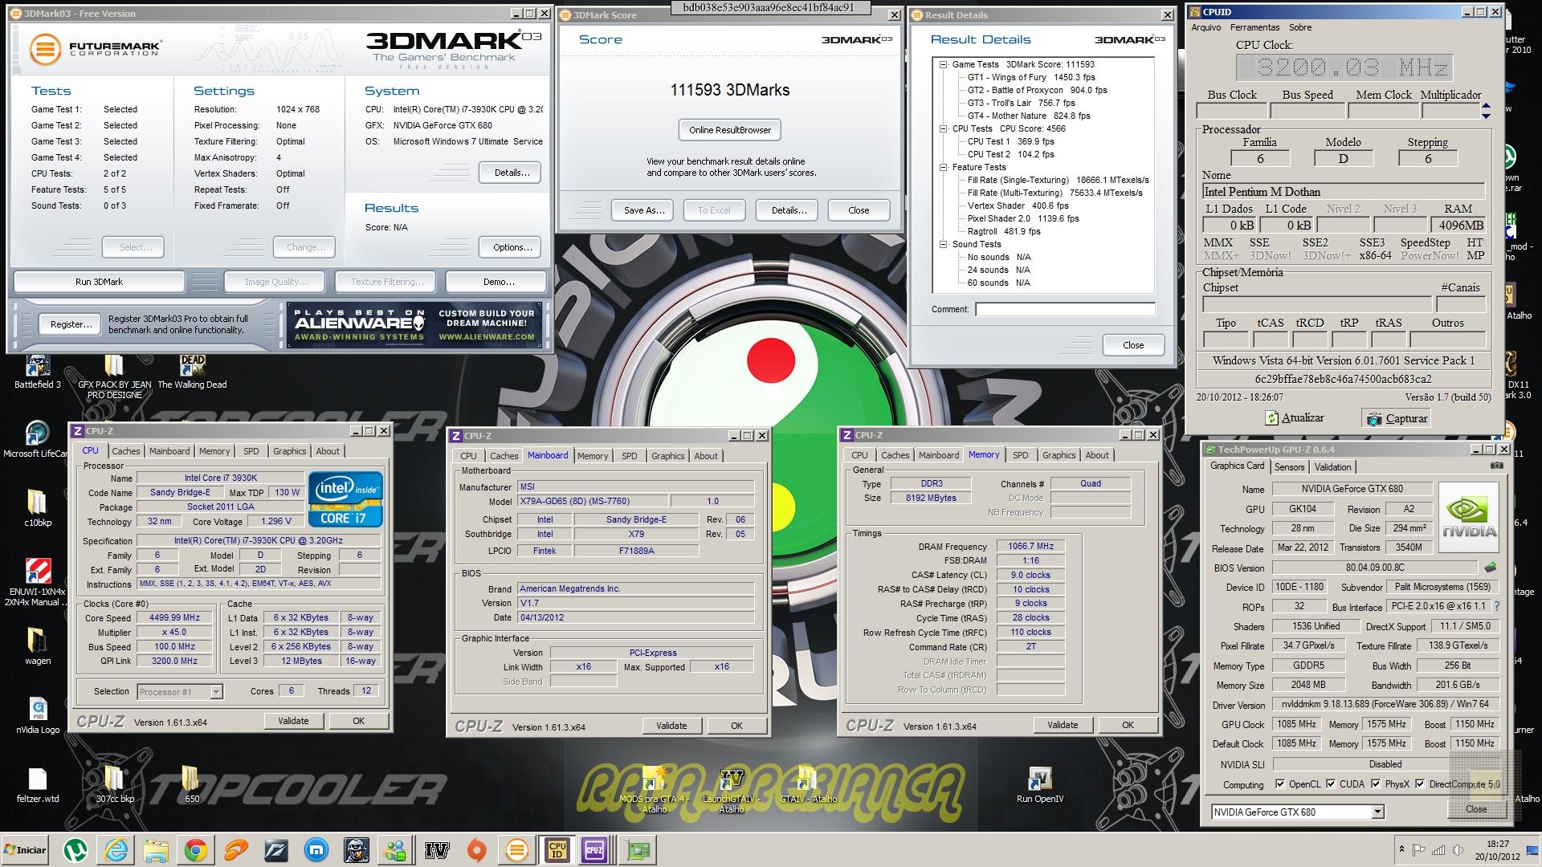The width and height of the screenshot is (1542, 867).
Task: Switch to the purple CPU-Z taskbar button
Action: (595, 850)
